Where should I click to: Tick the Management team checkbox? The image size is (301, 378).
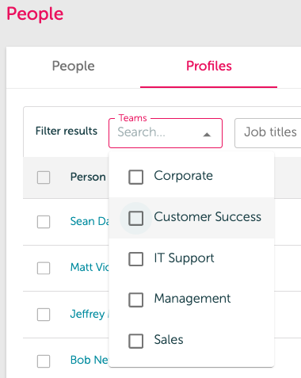coord(136,300)
